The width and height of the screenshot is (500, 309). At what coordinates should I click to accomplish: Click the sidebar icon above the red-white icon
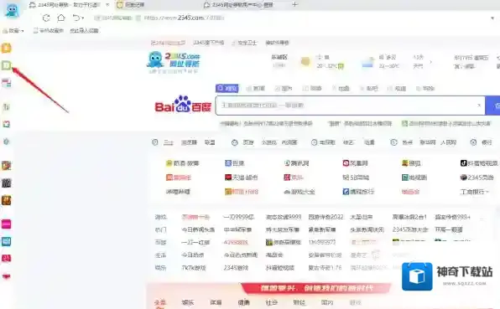point(7,107)
